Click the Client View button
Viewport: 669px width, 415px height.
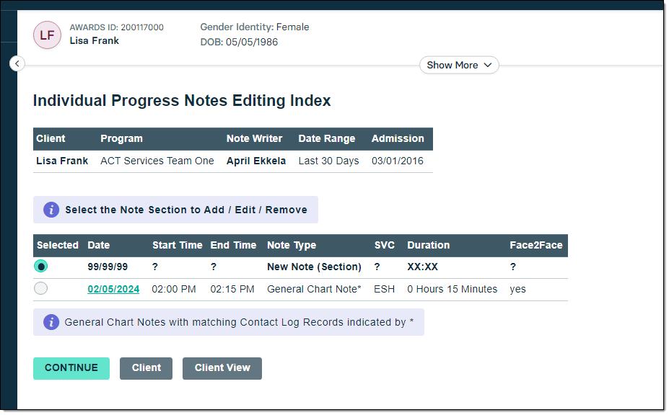coord(222,367)
